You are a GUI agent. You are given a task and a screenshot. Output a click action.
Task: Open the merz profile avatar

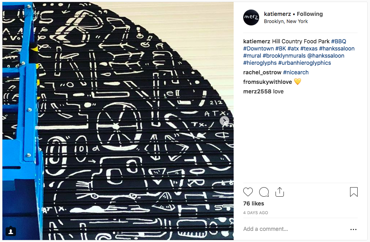tap(251, 17)
